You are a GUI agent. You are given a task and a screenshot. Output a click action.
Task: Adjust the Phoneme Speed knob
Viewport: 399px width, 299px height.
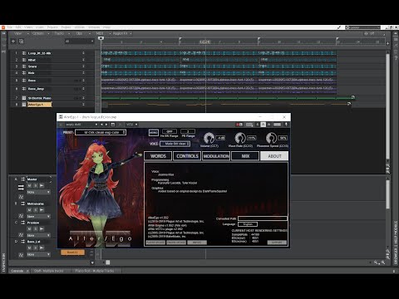pos(271,138)
